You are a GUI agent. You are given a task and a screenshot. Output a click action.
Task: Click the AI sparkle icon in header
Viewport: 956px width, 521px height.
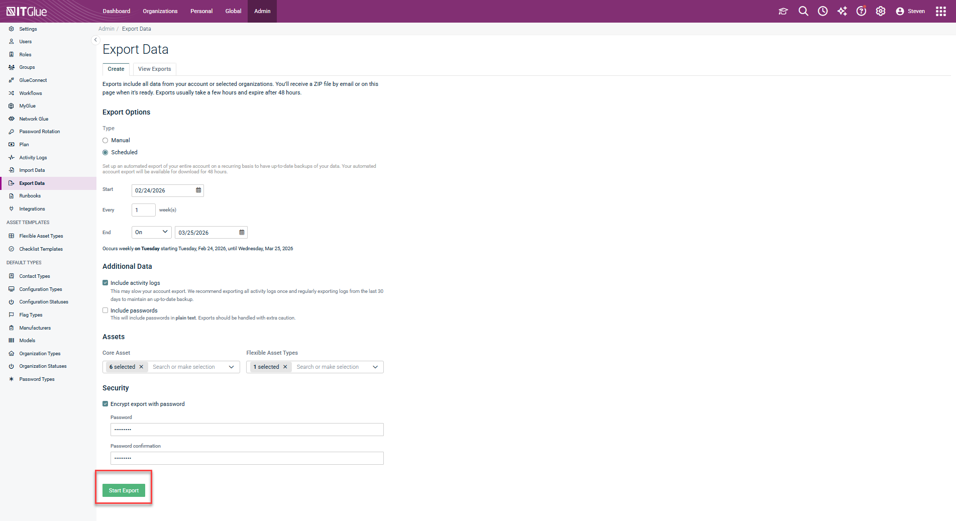pos(842,11)
